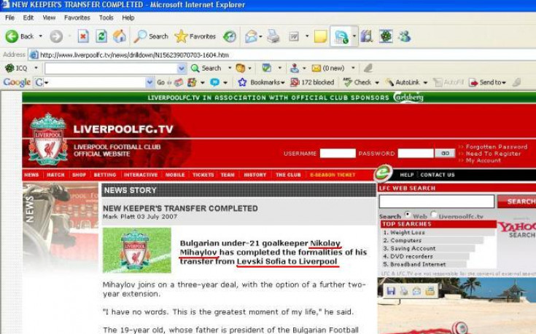Image resolution: width=536 pixels, height=334 pixels.
Task: Open the Back history dropdown arrow
Action: [41, 36]
